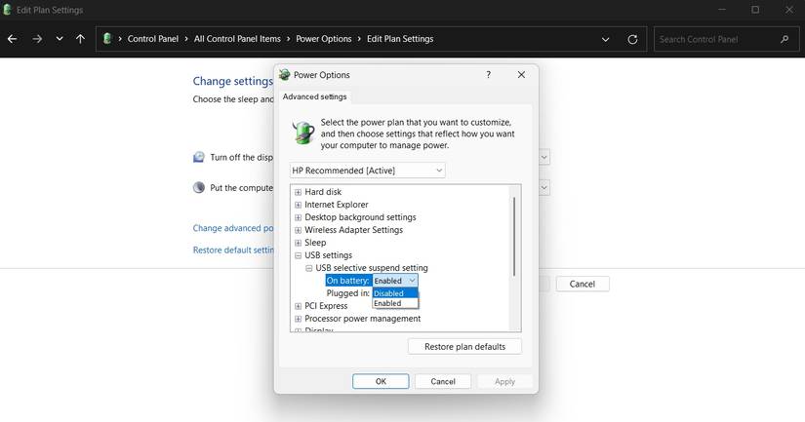Go to Power Options breadcrumb

323,39
